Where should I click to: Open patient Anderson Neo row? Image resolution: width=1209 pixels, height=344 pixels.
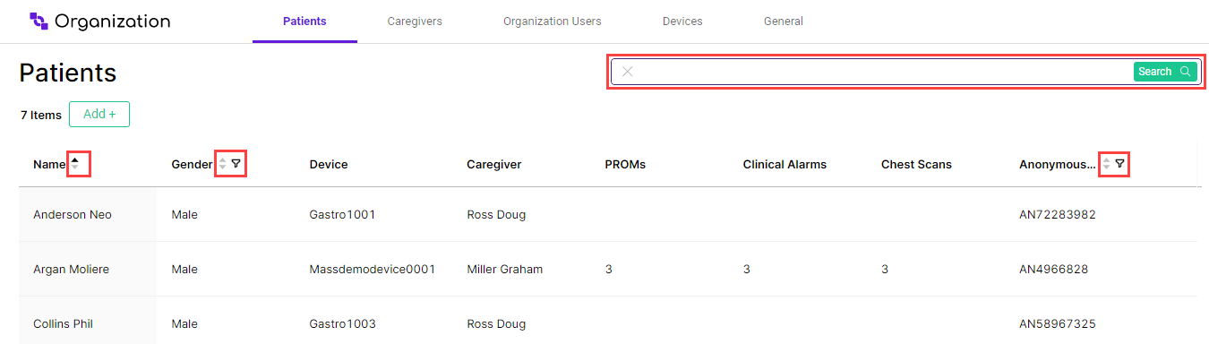pos(607,215)
